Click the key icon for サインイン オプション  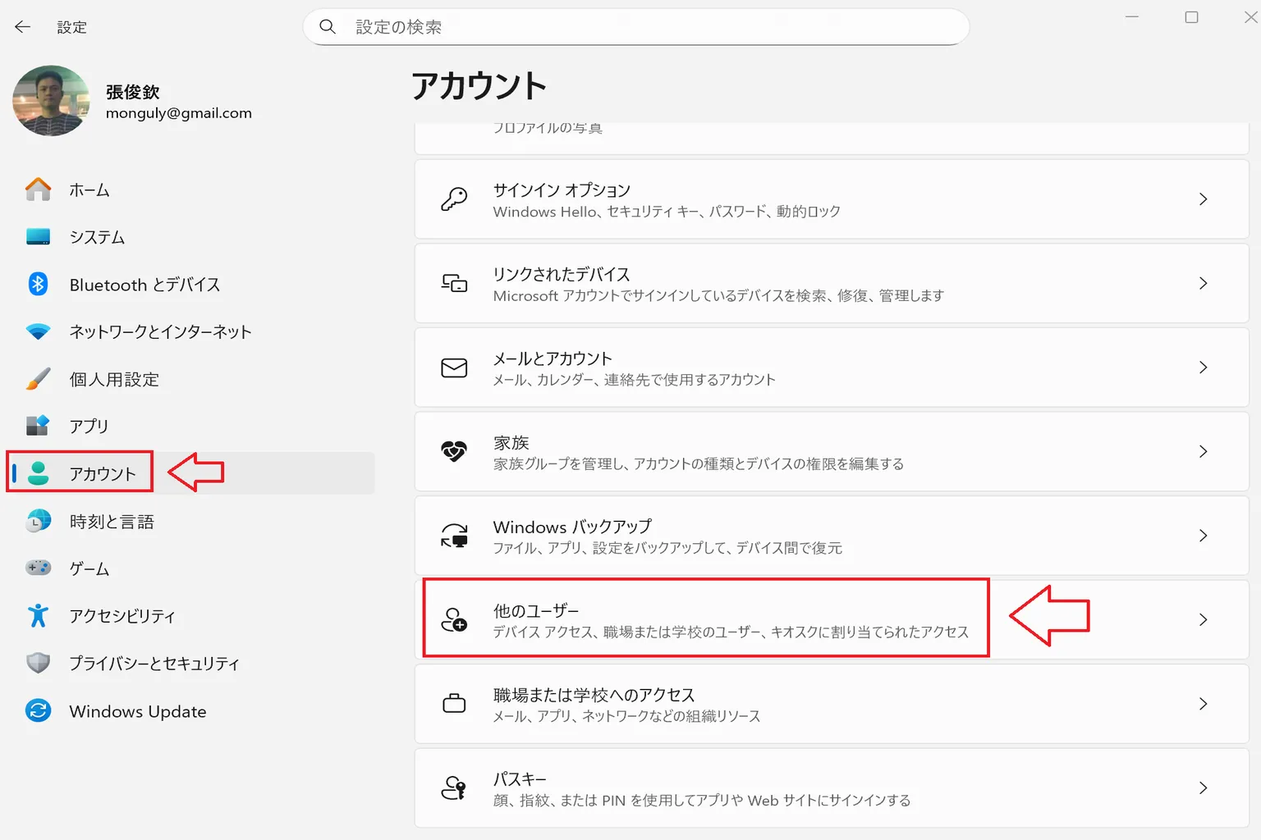tap(454, 199)
